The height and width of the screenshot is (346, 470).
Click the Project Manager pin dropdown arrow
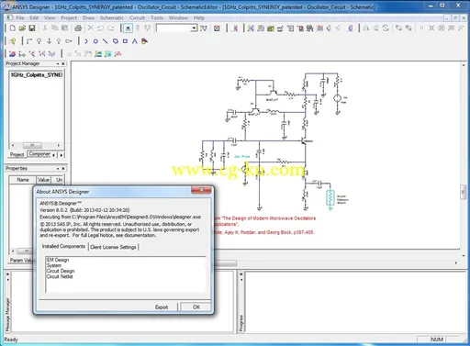(x=58, y=63)
